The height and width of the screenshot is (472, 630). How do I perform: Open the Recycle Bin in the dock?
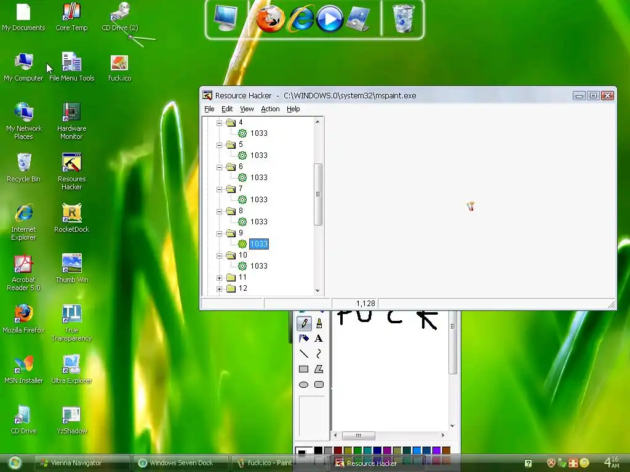coord(404,18)
